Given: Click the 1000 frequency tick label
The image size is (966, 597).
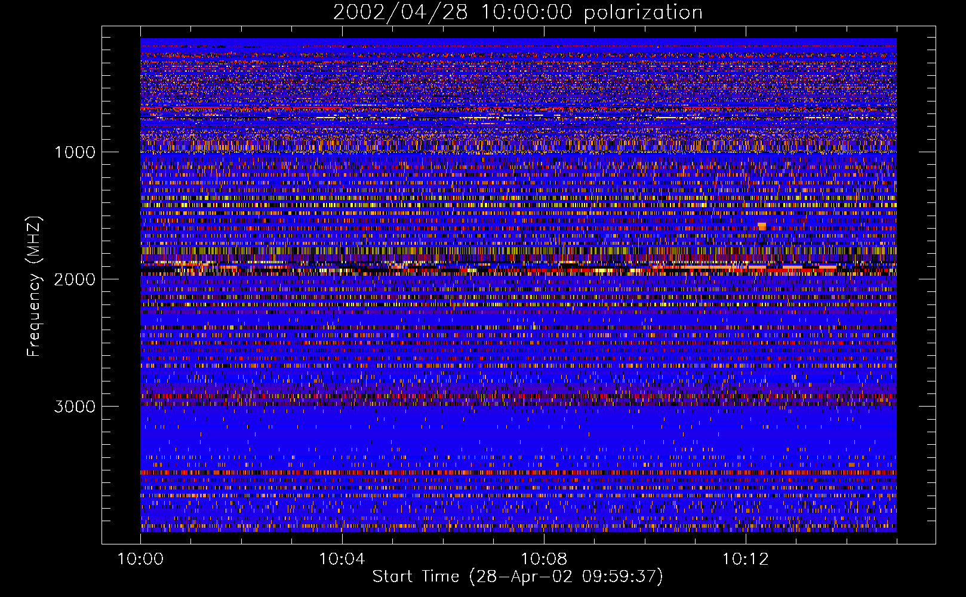Looking at the screenshot, I should 75,152.
